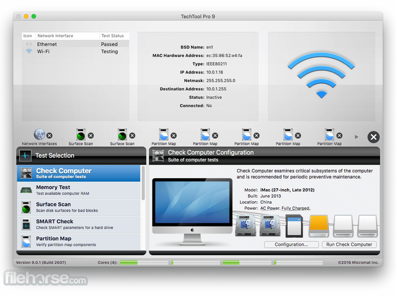396x297 pixels.
Task: Clear queue with large black X button
Action: [374, 137]
